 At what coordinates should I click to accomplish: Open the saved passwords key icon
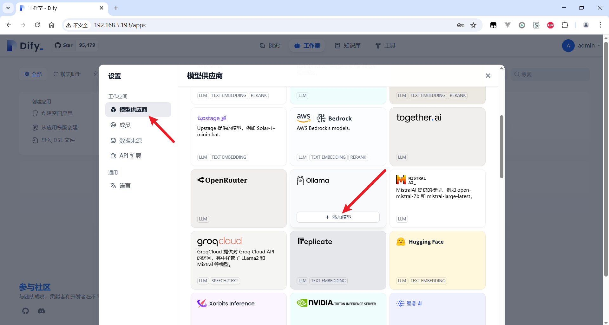pyautogui.click(x=461, y=25)
